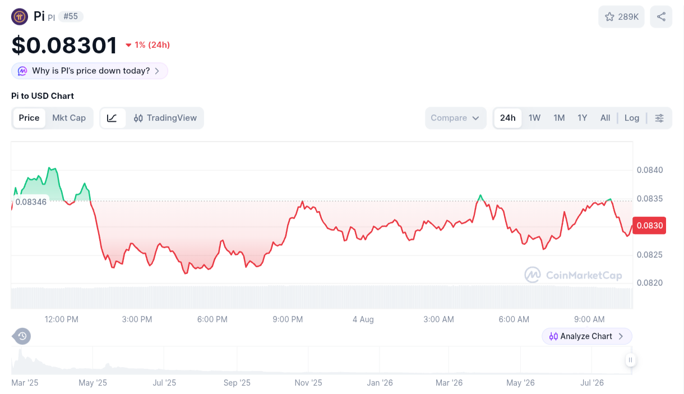The width and height of the screenshot is (684, 394).
Task: Click the 9:00 PM axis label
Action: [288, 319]
